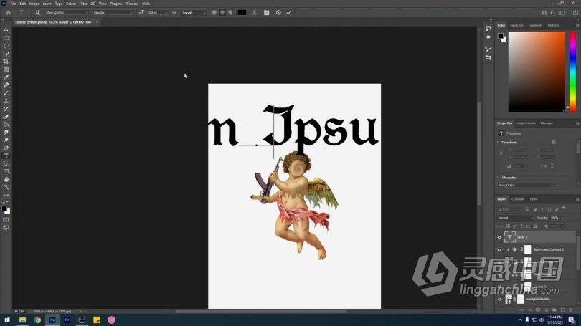581x326 pixels.
Task: Swap foreground and background colors
Action: pyautogui.click(x=8, y=203)
